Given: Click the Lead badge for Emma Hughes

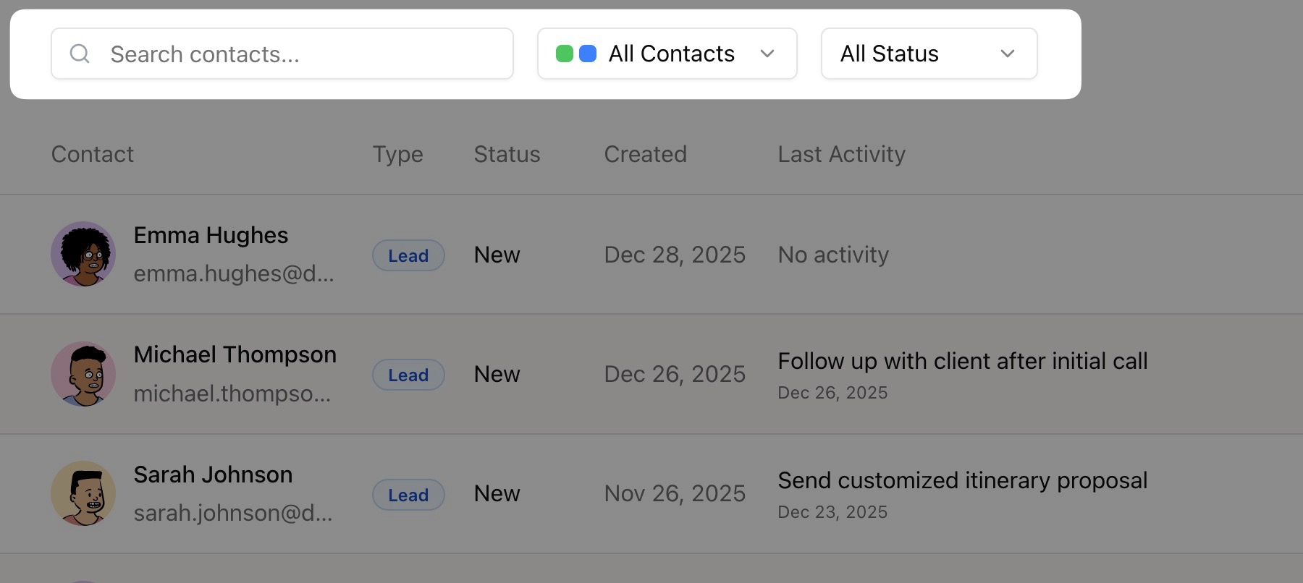Looking at the screenshot, I should coord(408,255).
